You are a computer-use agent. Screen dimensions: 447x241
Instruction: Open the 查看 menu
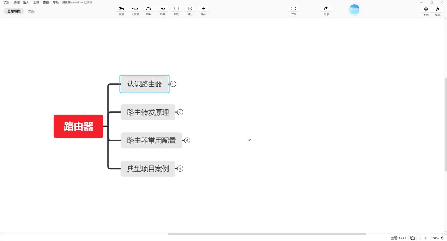point(46,2)
